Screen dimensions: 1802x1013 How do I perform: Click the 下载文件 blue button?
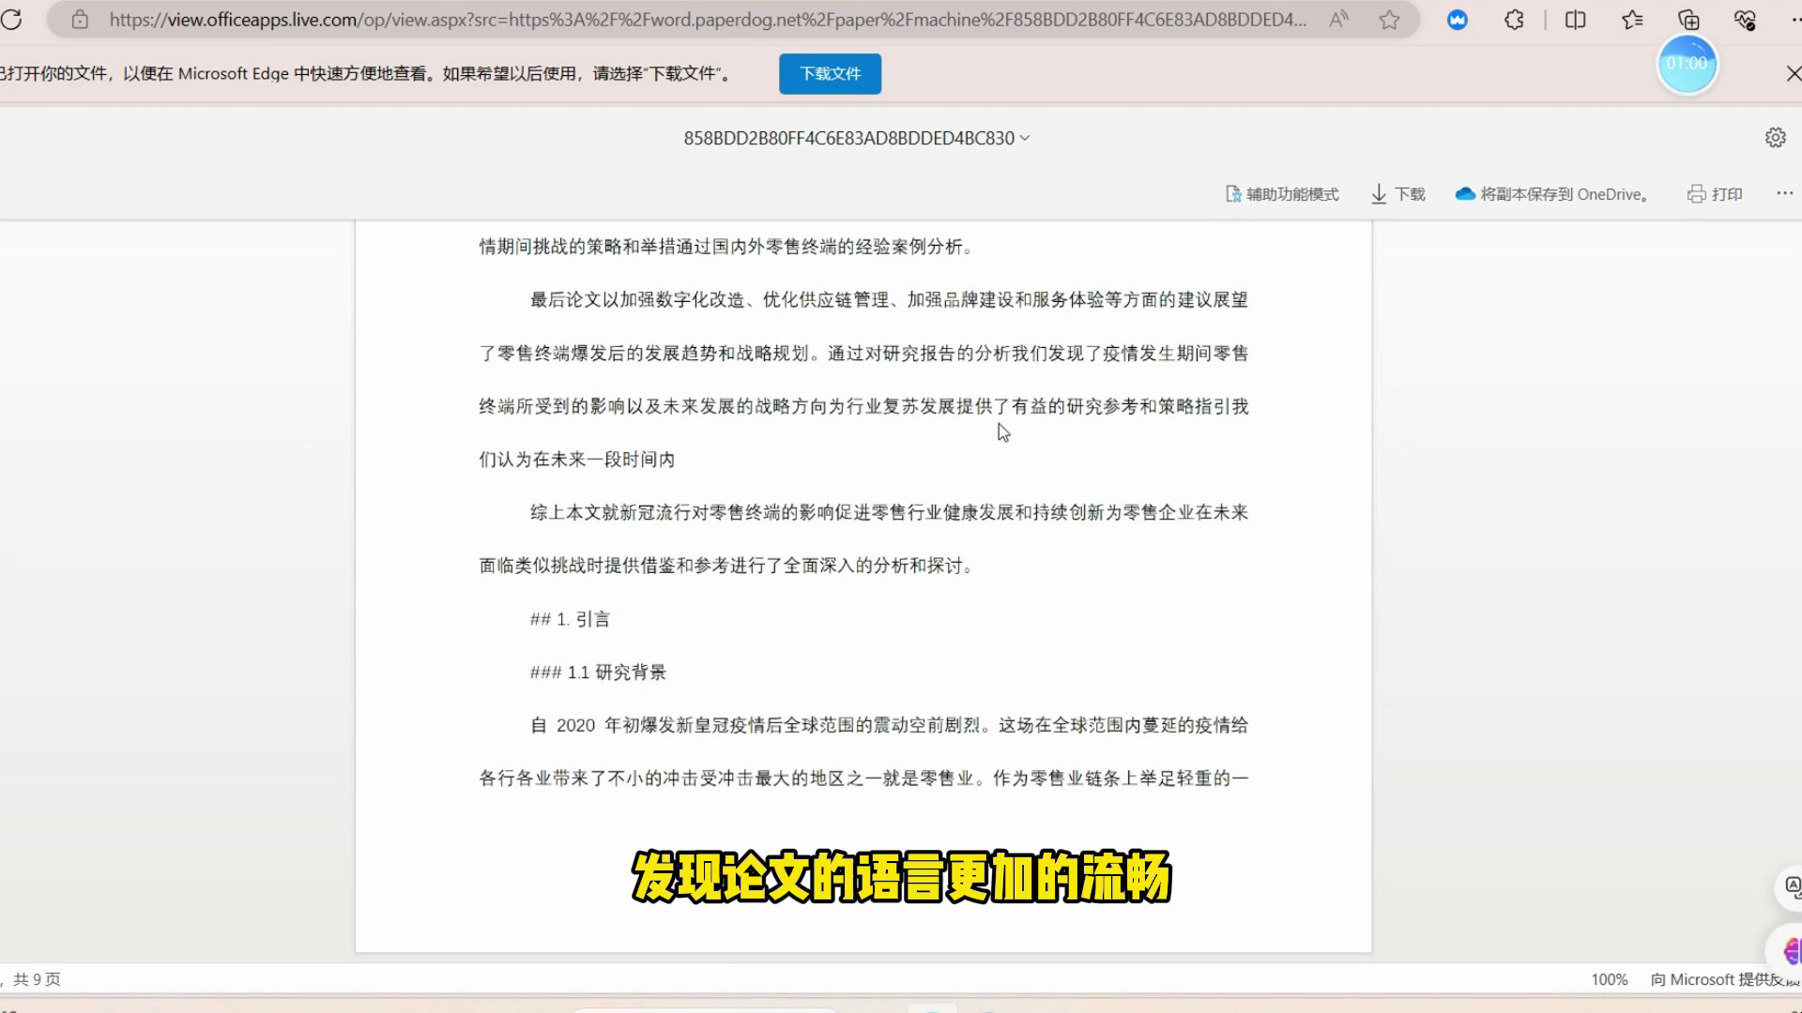pyautogui.click(x=830, y=73)
